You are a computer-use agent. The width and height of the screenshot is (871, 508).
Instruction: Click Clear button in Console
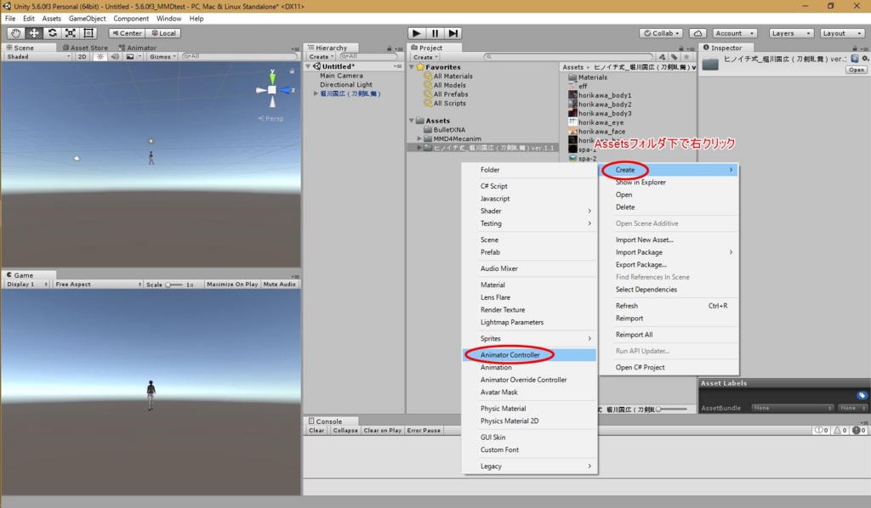coord(316,431)
